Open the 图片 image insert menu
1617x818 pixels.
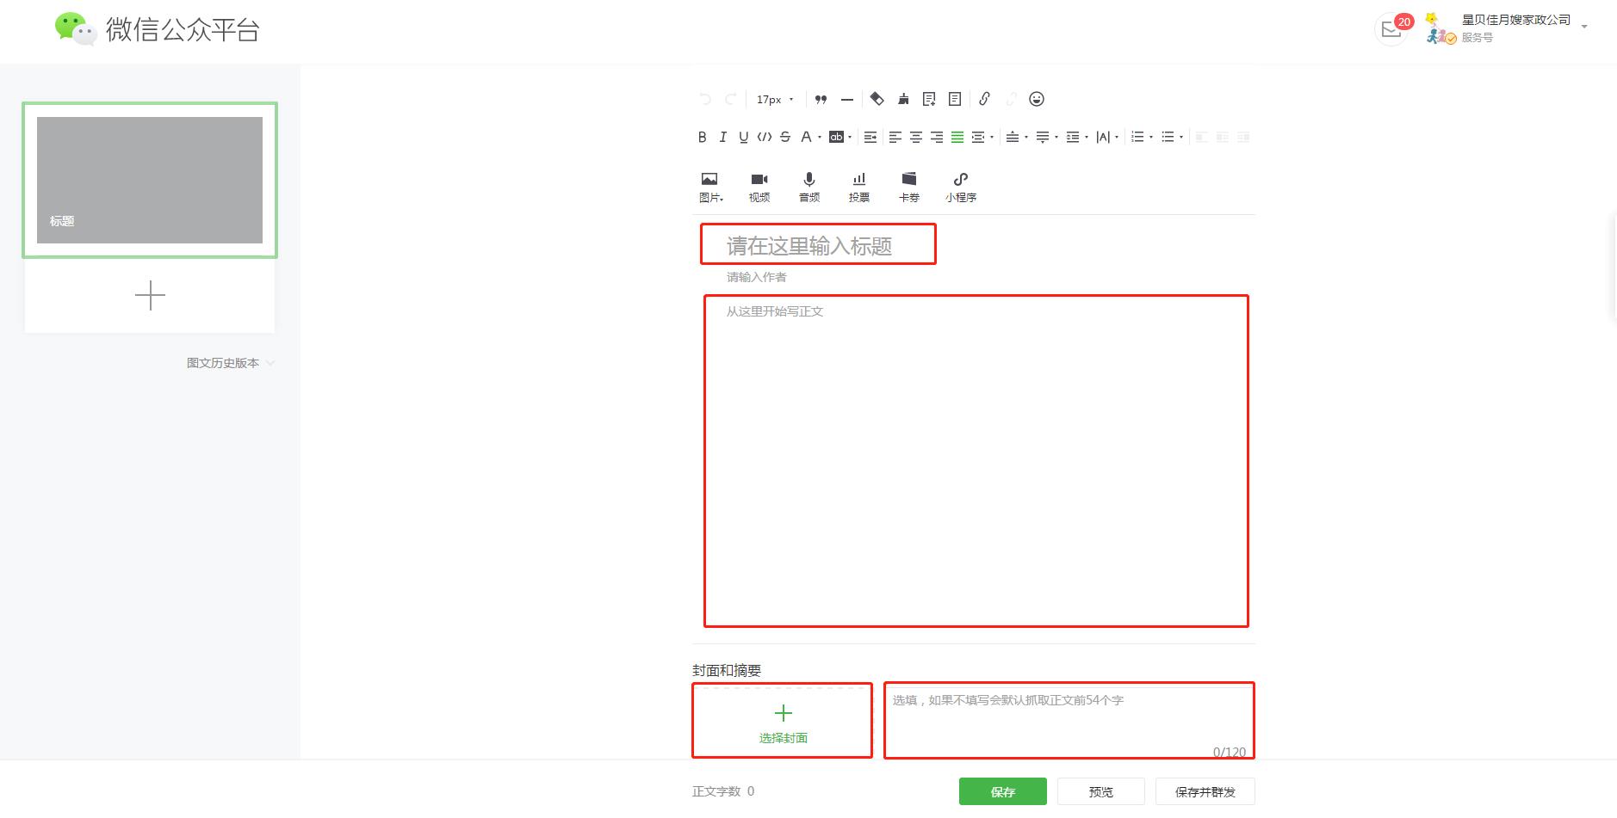tap(710, 187)
